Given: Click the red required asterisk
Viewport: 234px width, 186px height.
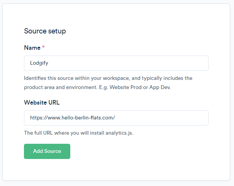Looking at the screenshot, I should pyautogui.click(x=43, y=48).
